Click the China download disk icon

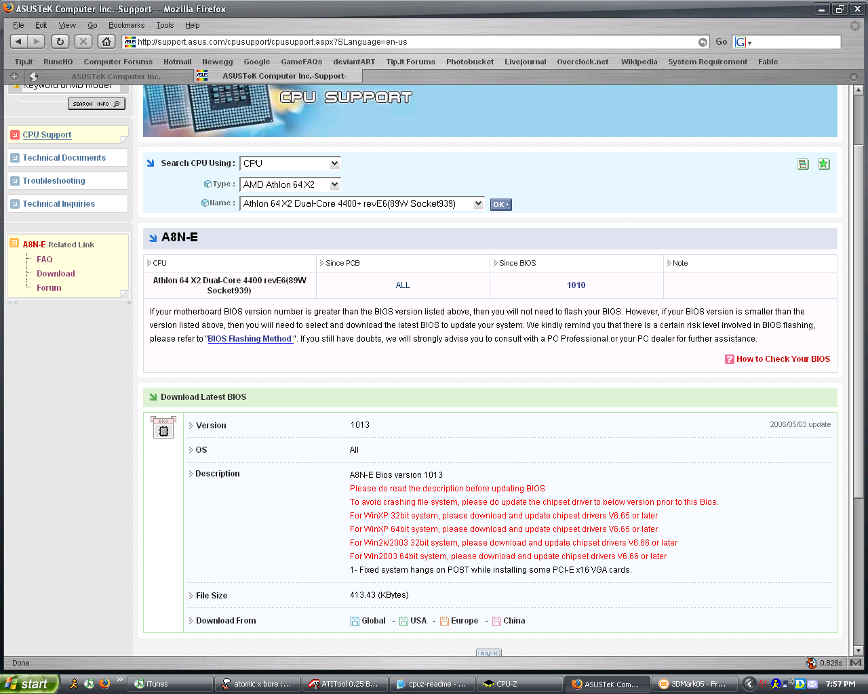(x=496, y=621)
